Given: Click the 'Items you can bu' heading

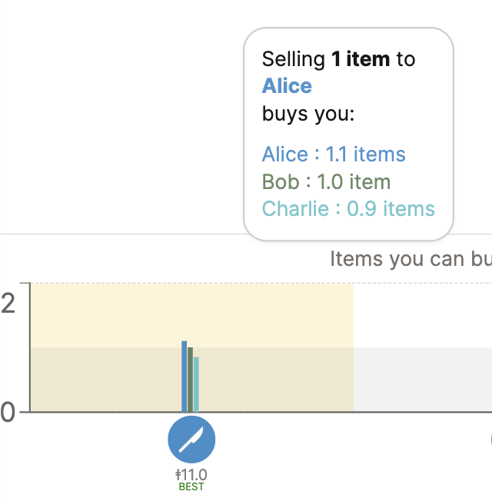Looking at the screenshot, I should tap(411, 259).
